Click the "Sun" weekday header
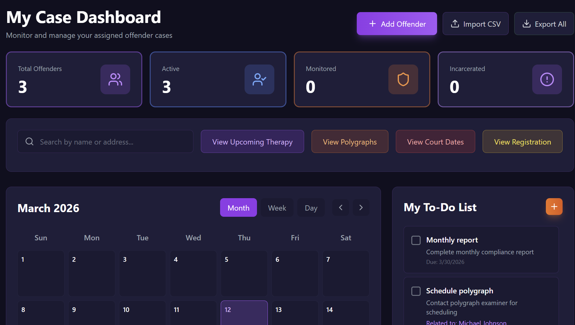Image resolution: width=575 pixels, height=325 pixels. pos(41,238)
